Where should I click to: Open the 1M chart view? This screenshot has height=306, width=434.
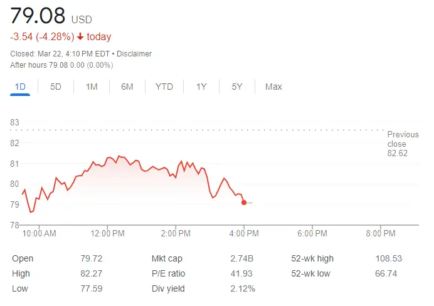pos(92,87)
